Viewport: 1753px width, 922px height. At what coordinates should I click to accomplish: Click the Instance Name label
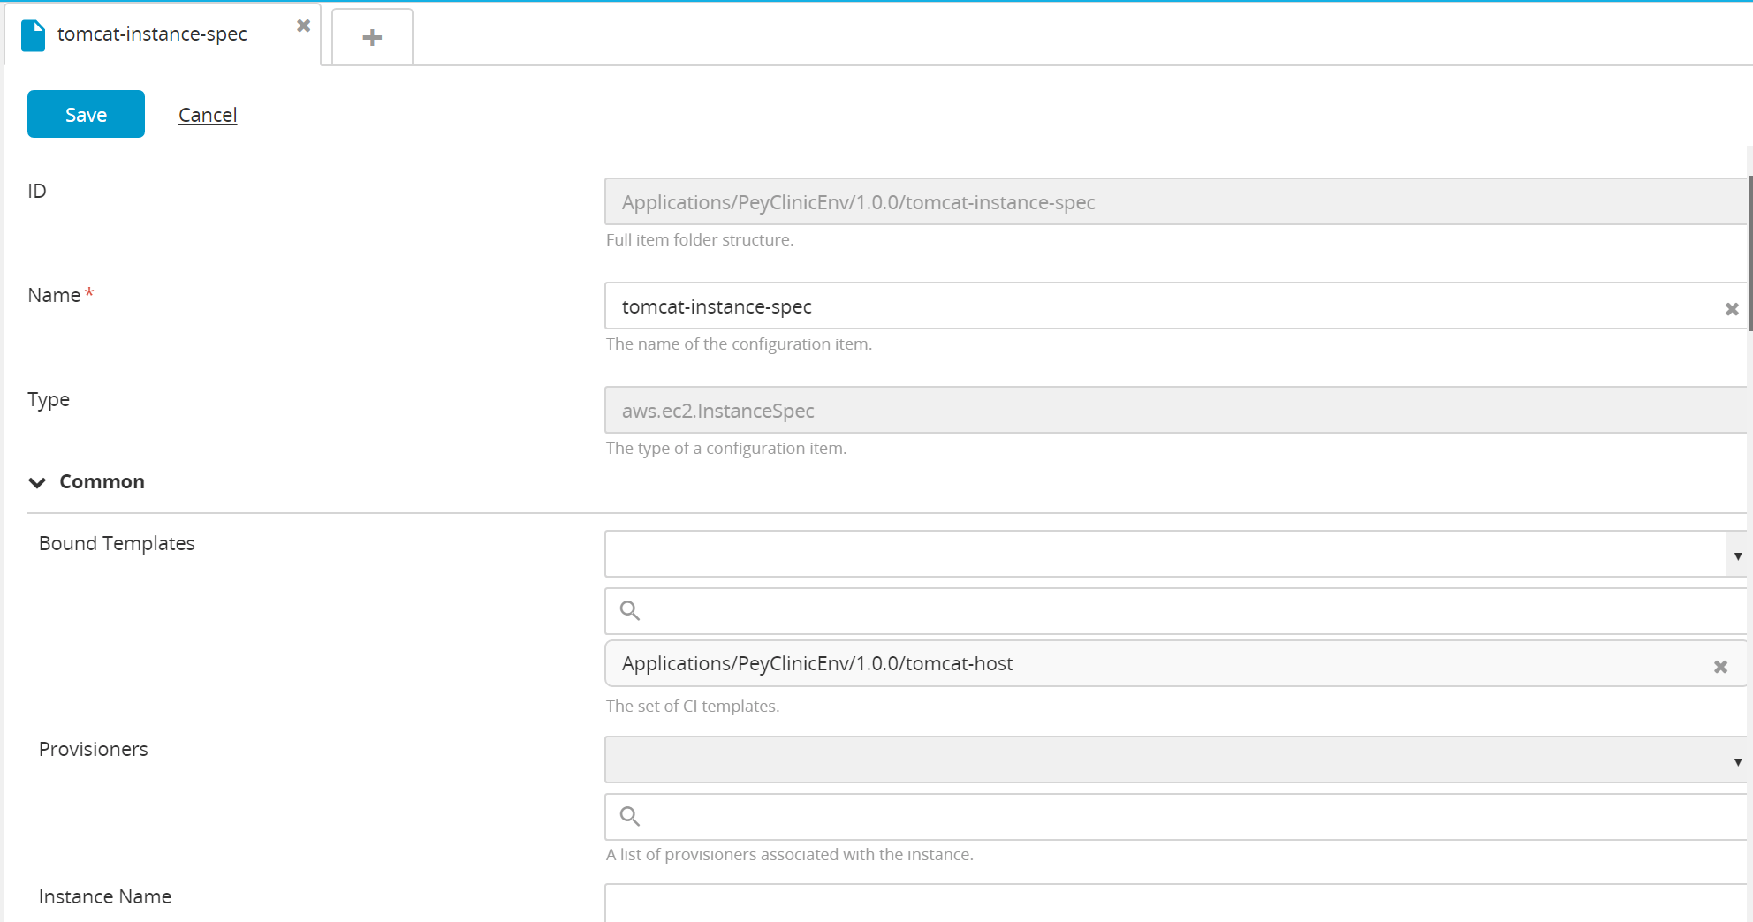click(x=105, y=896)
